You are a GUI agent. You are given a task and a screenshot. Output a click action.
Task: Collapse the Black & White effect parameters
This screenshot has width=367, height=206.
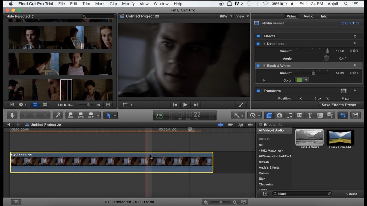264,66
